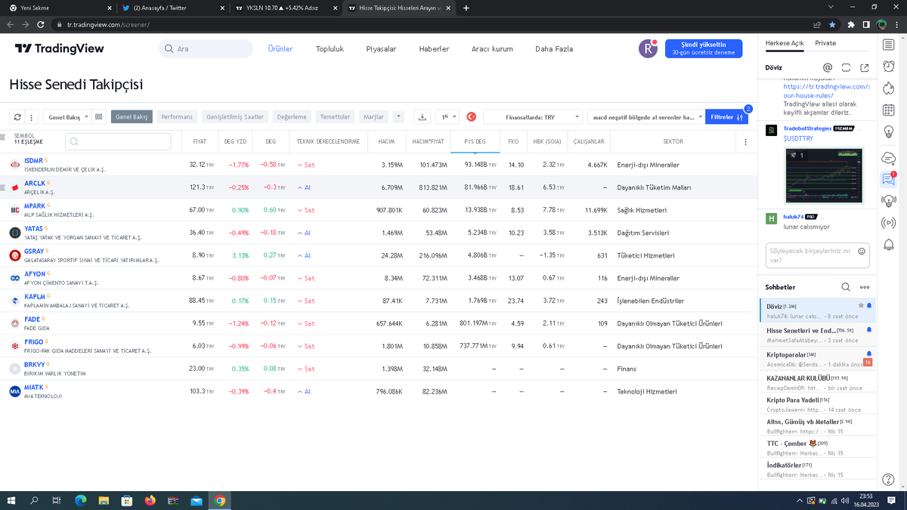This screenshot has width=907, height=510.
Task: Open the three-dot menu beside refresh
Action: (x=31, y=117)
